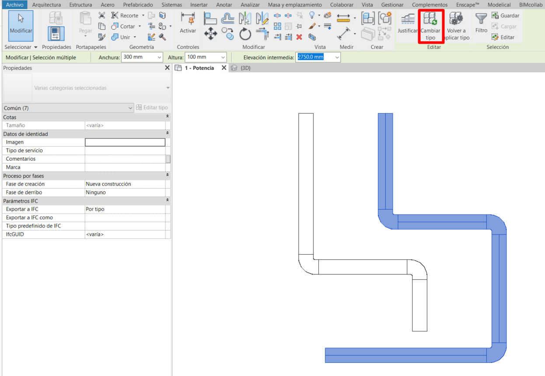This screenshot has height=376, width=545.
Task: Click the Editar tipo button
Action: coord(152,108)
